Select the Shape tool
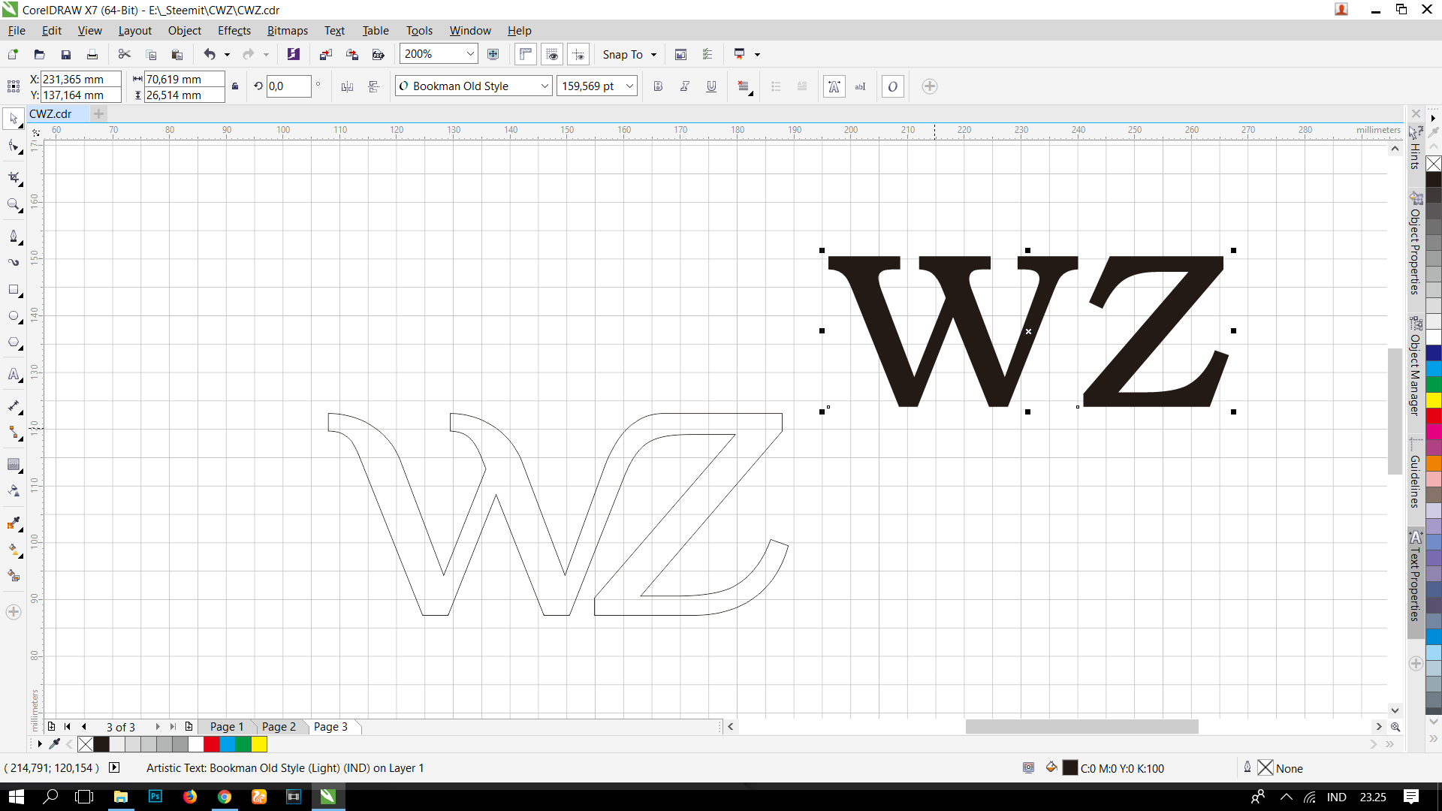 click(x=14, y=146)
